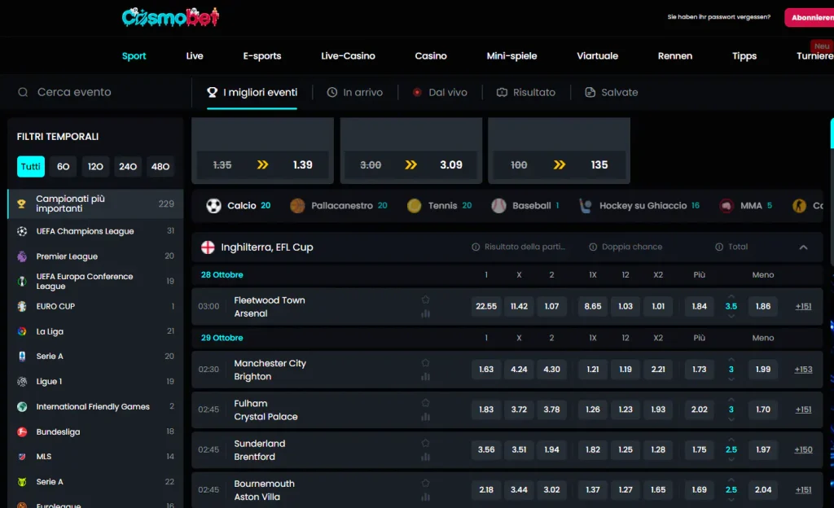The width and height of the screenshot is (834, 508).
Task: Open the EURO CUP league row
Action: coord(96,306)
